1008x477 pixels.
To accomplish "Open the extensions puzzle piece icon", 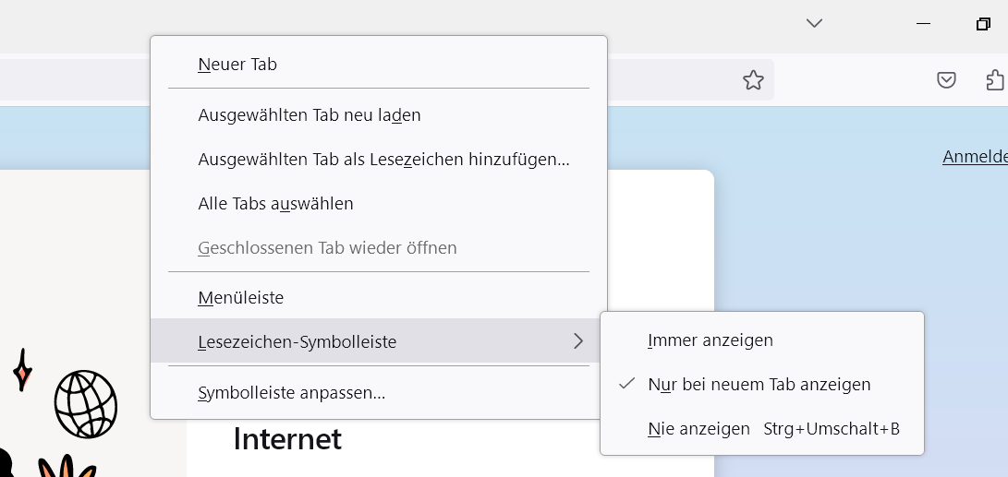I will pyautogui.click(x=994, y=80).
